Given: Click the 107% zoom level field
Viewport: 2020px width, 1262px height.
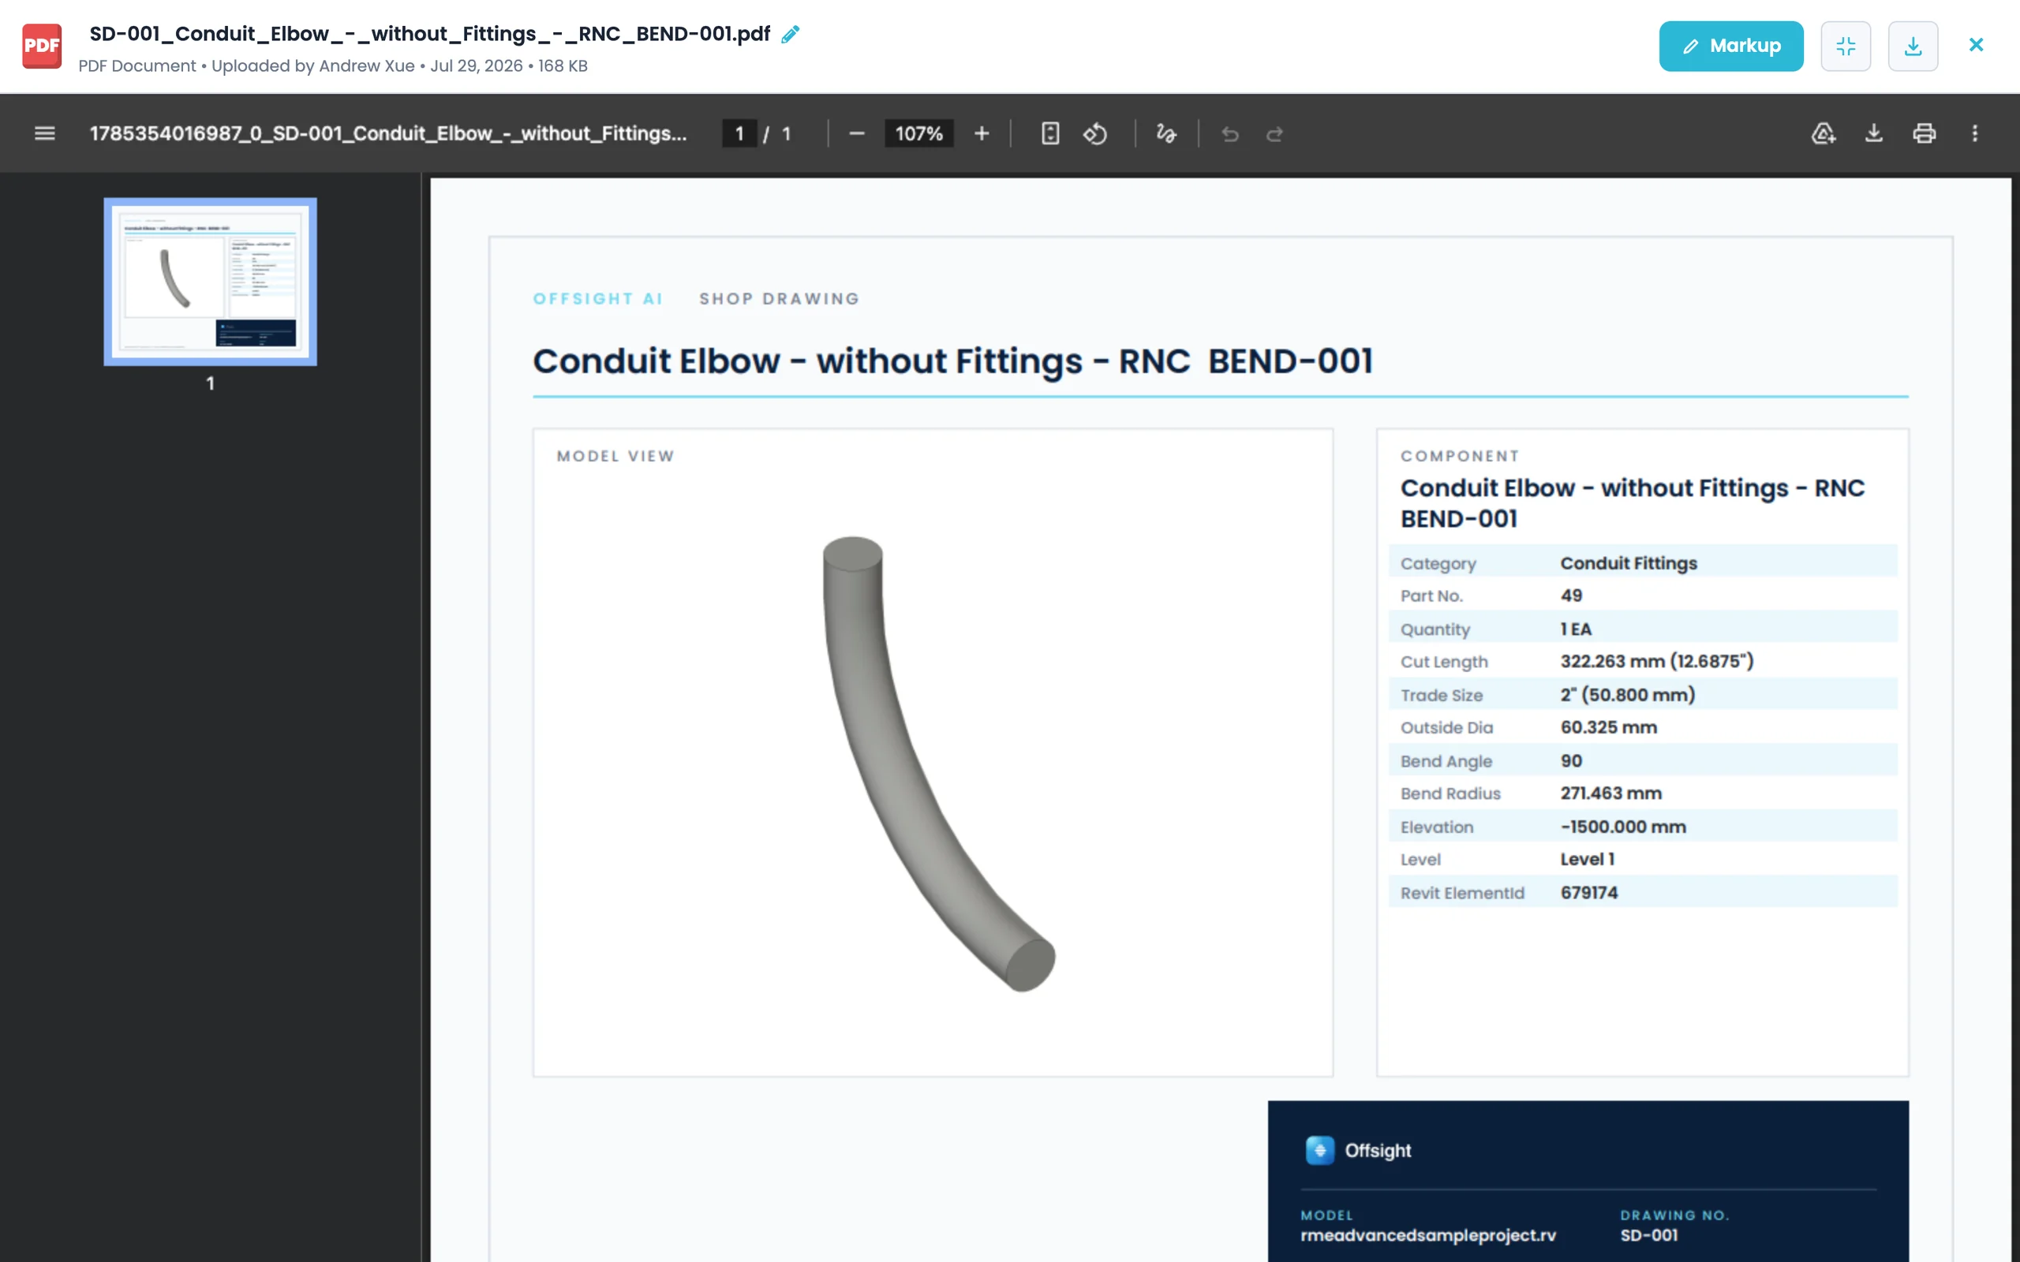Looking at the screenshot, I should pyautogui.click(x=918, y=133).
